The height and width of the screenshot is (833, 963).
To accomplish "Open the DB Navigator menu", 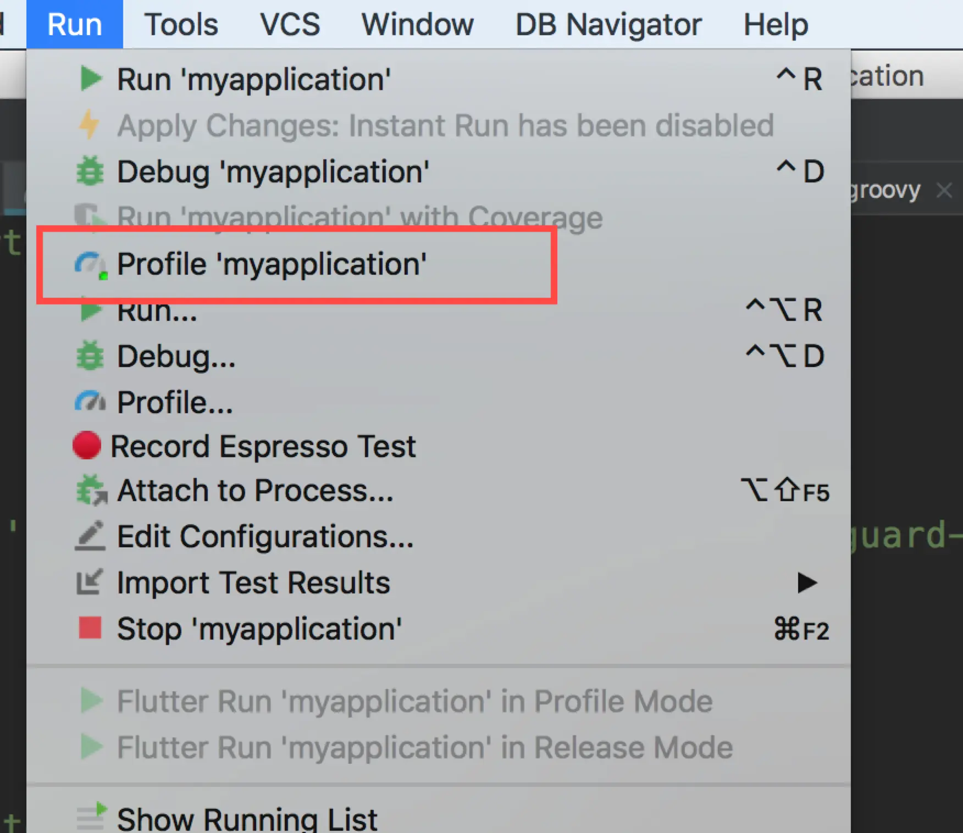I will pyautogui.click(x=608, y=25).
